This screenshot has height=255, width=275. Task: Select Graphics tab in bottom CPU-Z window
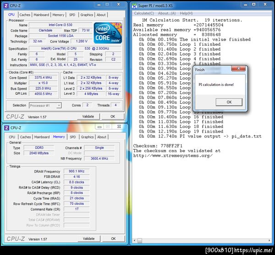tap(87, 137)
